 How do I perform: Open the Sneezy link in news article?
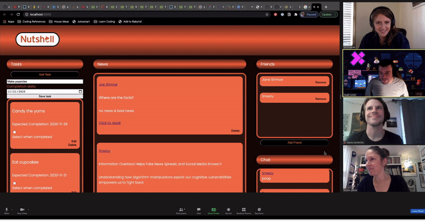[x=105, y=151]
